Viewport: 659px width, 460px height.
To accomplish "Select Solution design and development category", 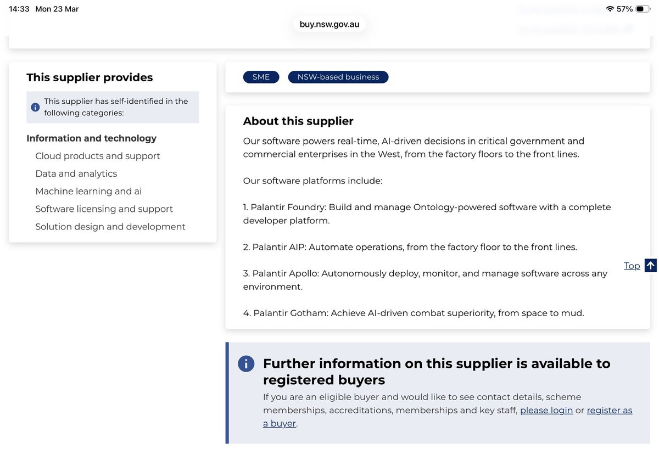I will pyautogui.click(x=110, y=226).
